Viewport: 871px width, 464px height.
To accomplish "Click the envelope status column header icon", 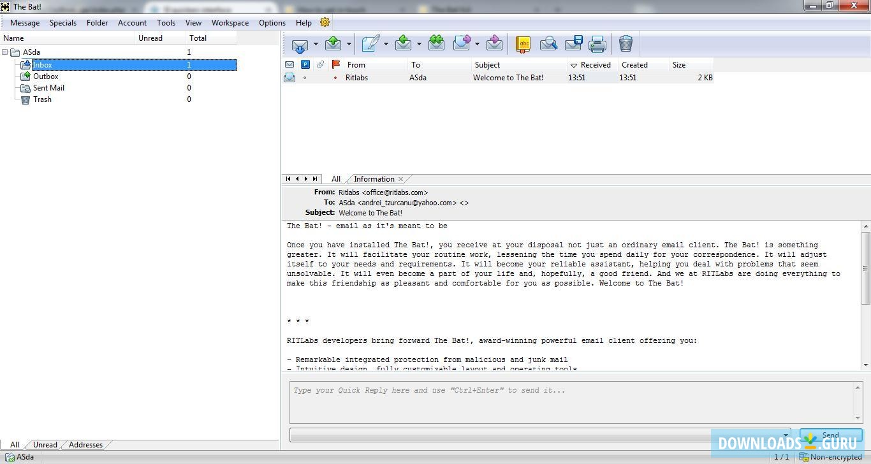I will [289, 64].
